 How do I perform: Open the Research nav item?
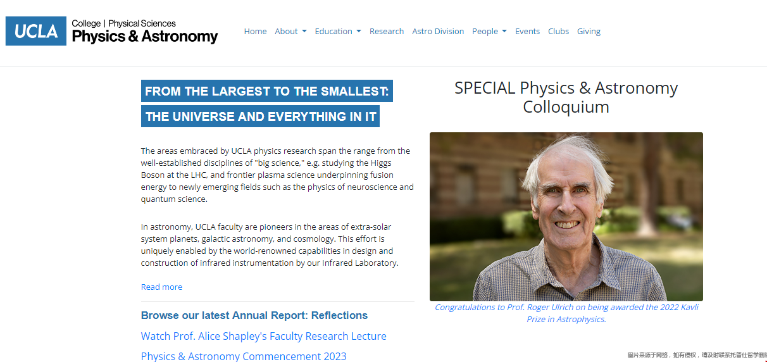[387, 31]
